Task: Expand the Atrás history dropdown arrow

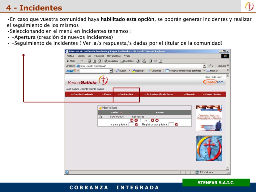Action: point(78,61)
